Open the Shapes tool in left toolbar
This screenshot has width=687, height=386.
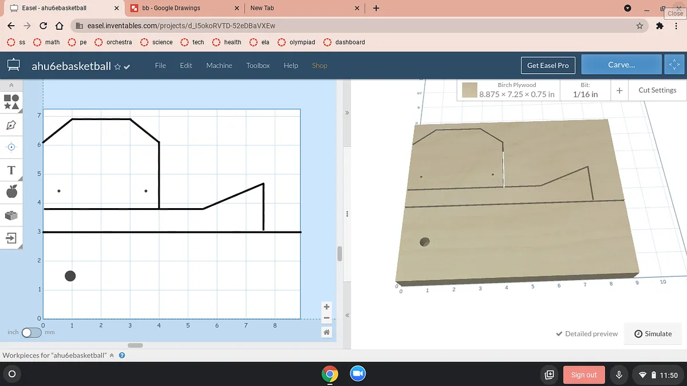(x=11, y=102)
